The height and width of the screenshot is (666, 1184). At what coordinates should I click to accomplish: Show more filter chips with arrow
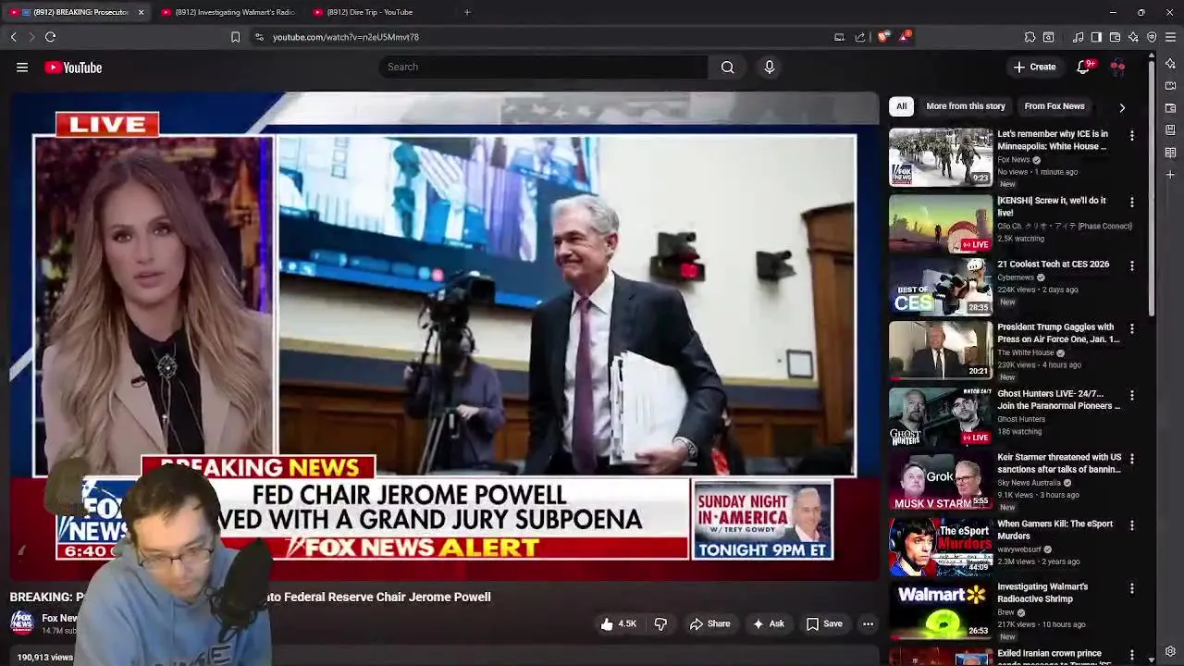[1122, 107]
